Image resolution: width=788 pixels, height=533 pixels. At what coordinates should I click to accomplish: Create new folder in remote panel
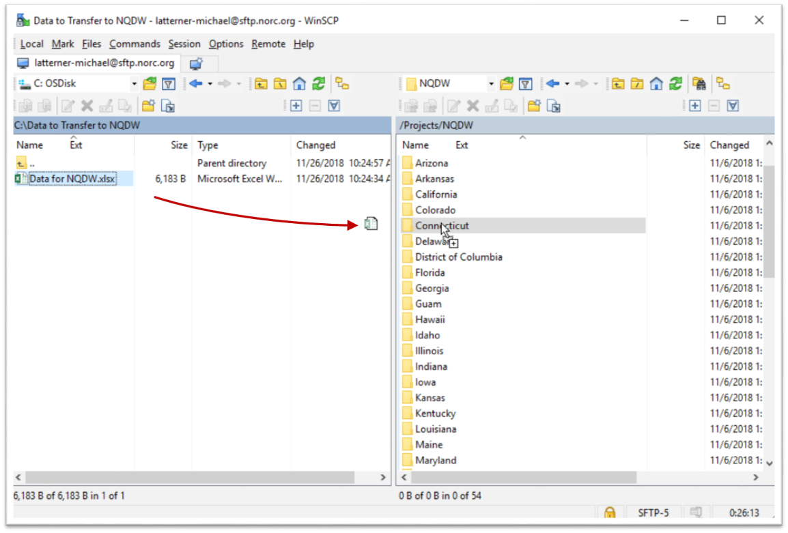[534, 106]
